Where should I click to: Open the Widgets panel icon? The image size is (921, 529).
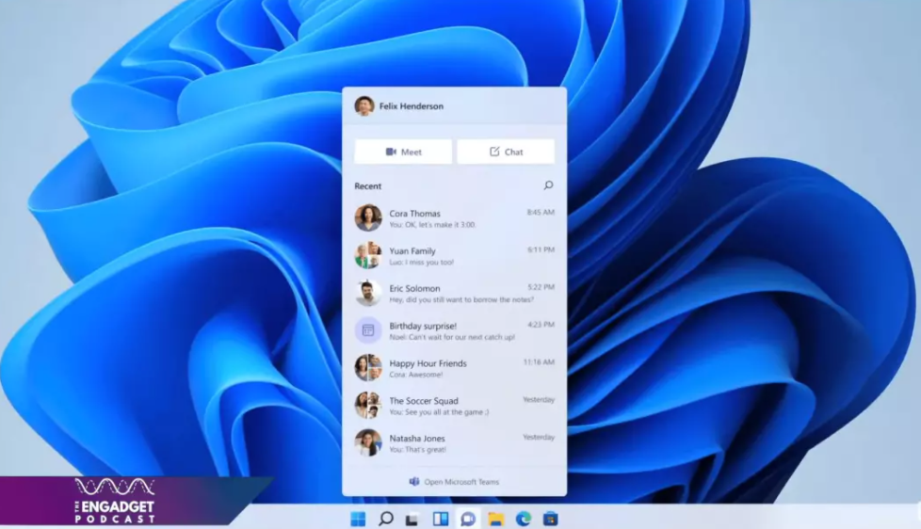click(440, 519)
